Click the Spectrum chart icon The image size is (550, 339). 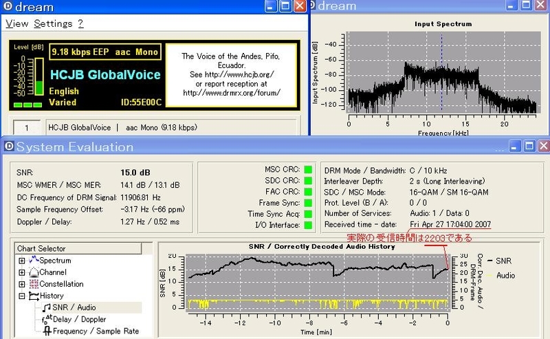click(34, 260)
